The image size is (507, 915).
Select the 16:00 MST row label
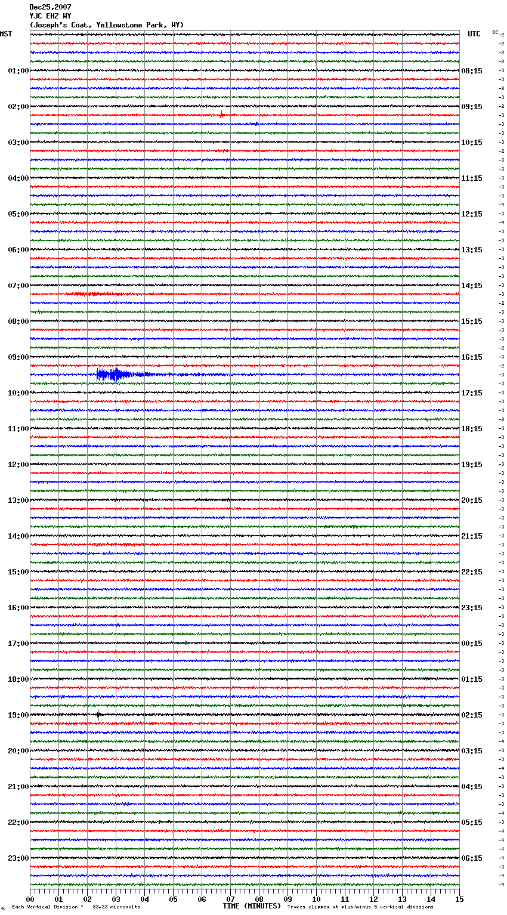[18, 608]
